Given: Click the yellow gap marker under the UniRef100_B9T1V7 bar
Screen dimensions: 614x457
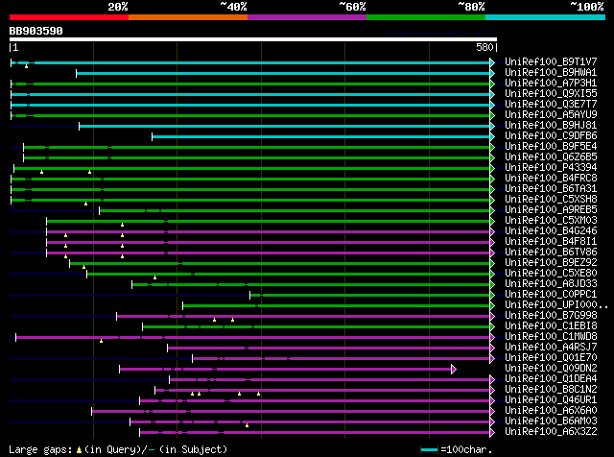Looking at the screenshot, I should pos(26,66).
